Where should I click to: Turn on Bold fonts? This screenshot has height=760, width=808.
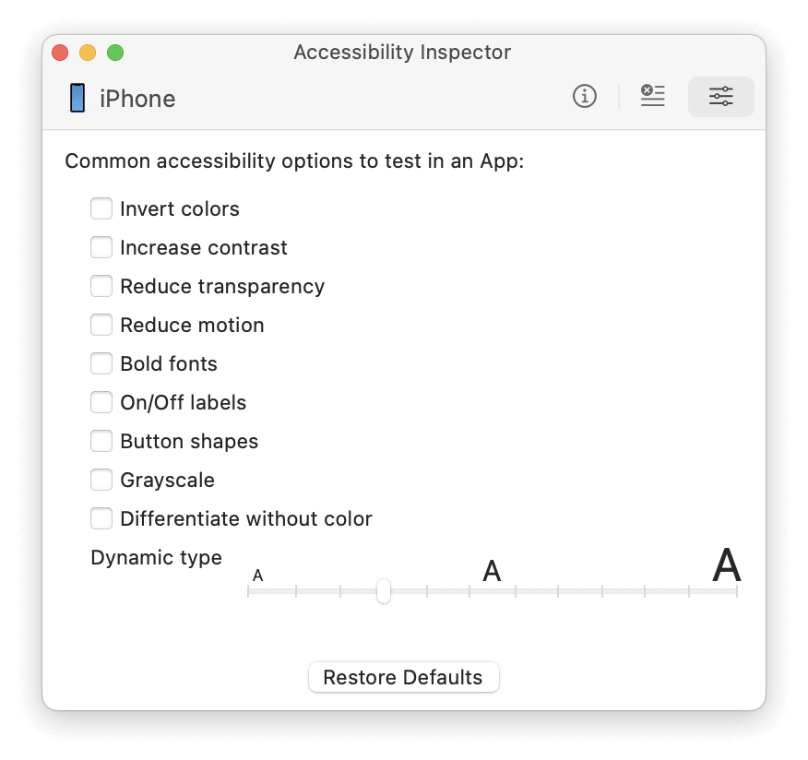[x=101, y=364]
